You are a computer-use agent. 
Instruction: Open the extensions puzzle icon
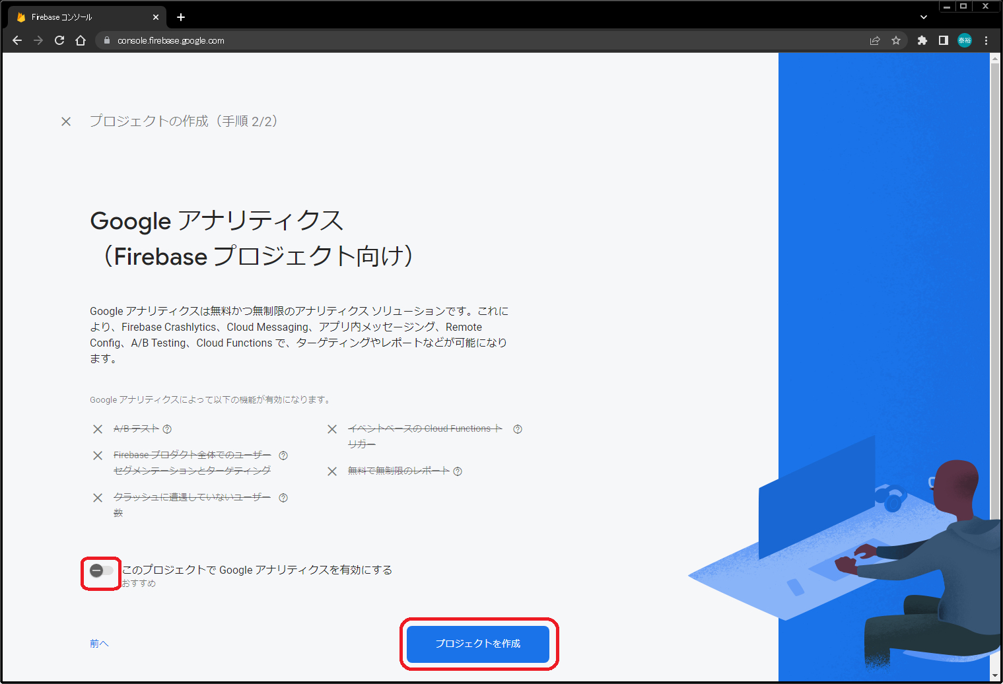922,40
